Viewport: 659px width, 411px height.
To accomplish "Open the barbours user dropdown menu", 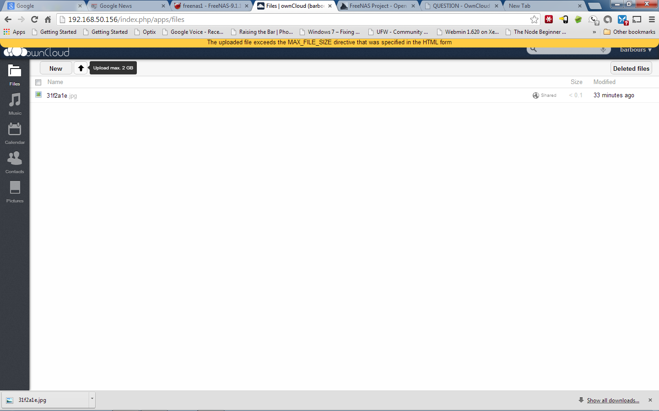I will (636, 50).
